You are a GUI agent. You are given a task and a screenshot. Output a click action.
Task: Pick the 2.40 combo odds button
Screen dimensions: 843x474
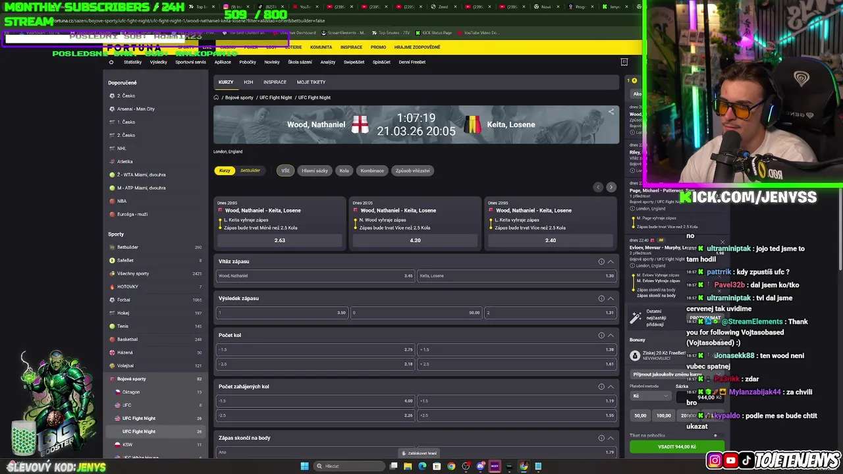pyautogui.click(x=551, y=240)
